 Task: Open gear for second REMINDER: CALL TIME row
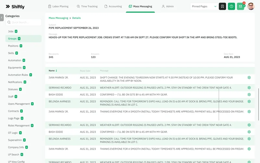click(x=249, y=139)
